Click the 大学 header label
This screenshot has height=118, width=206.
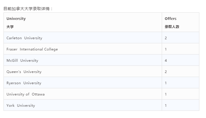10,27
